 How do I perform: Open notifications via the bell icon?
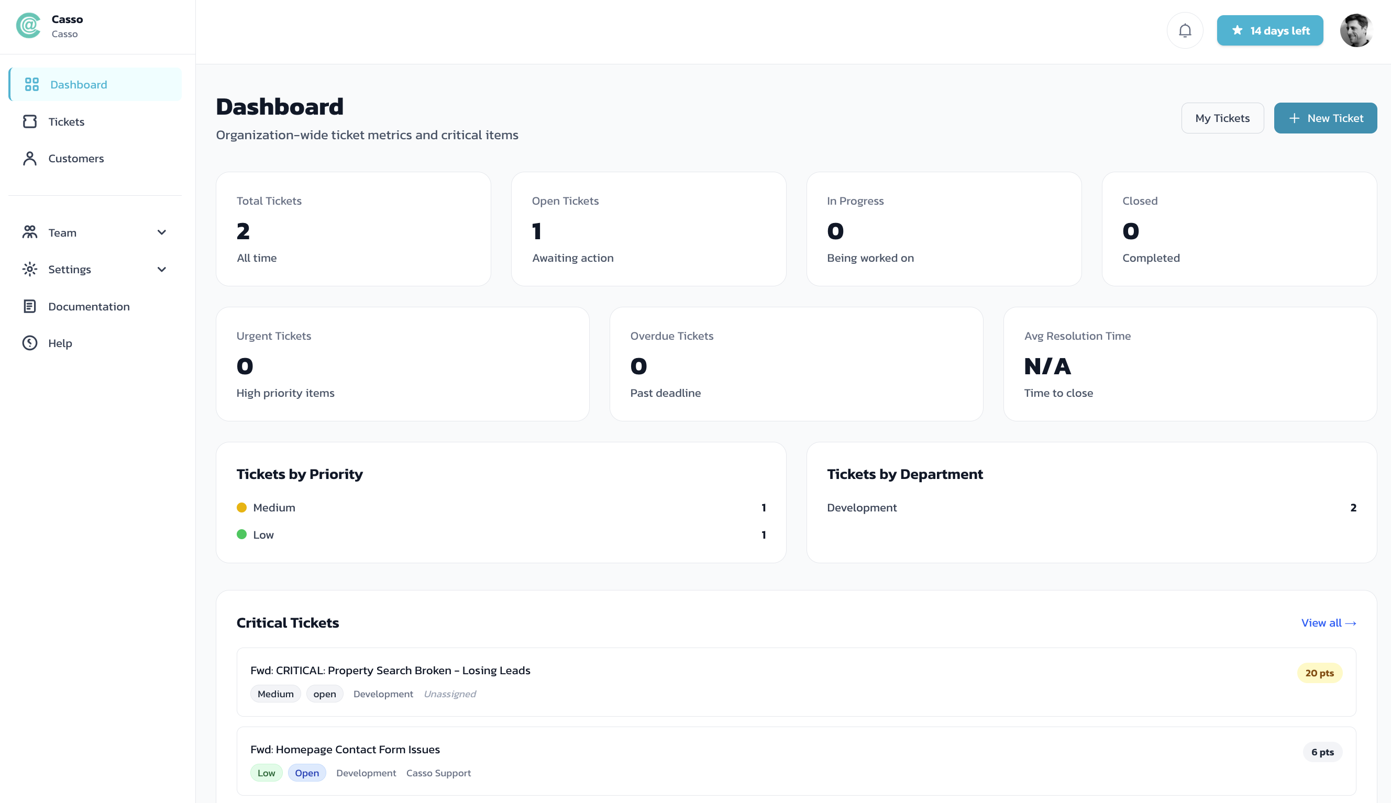(1185, 30)
